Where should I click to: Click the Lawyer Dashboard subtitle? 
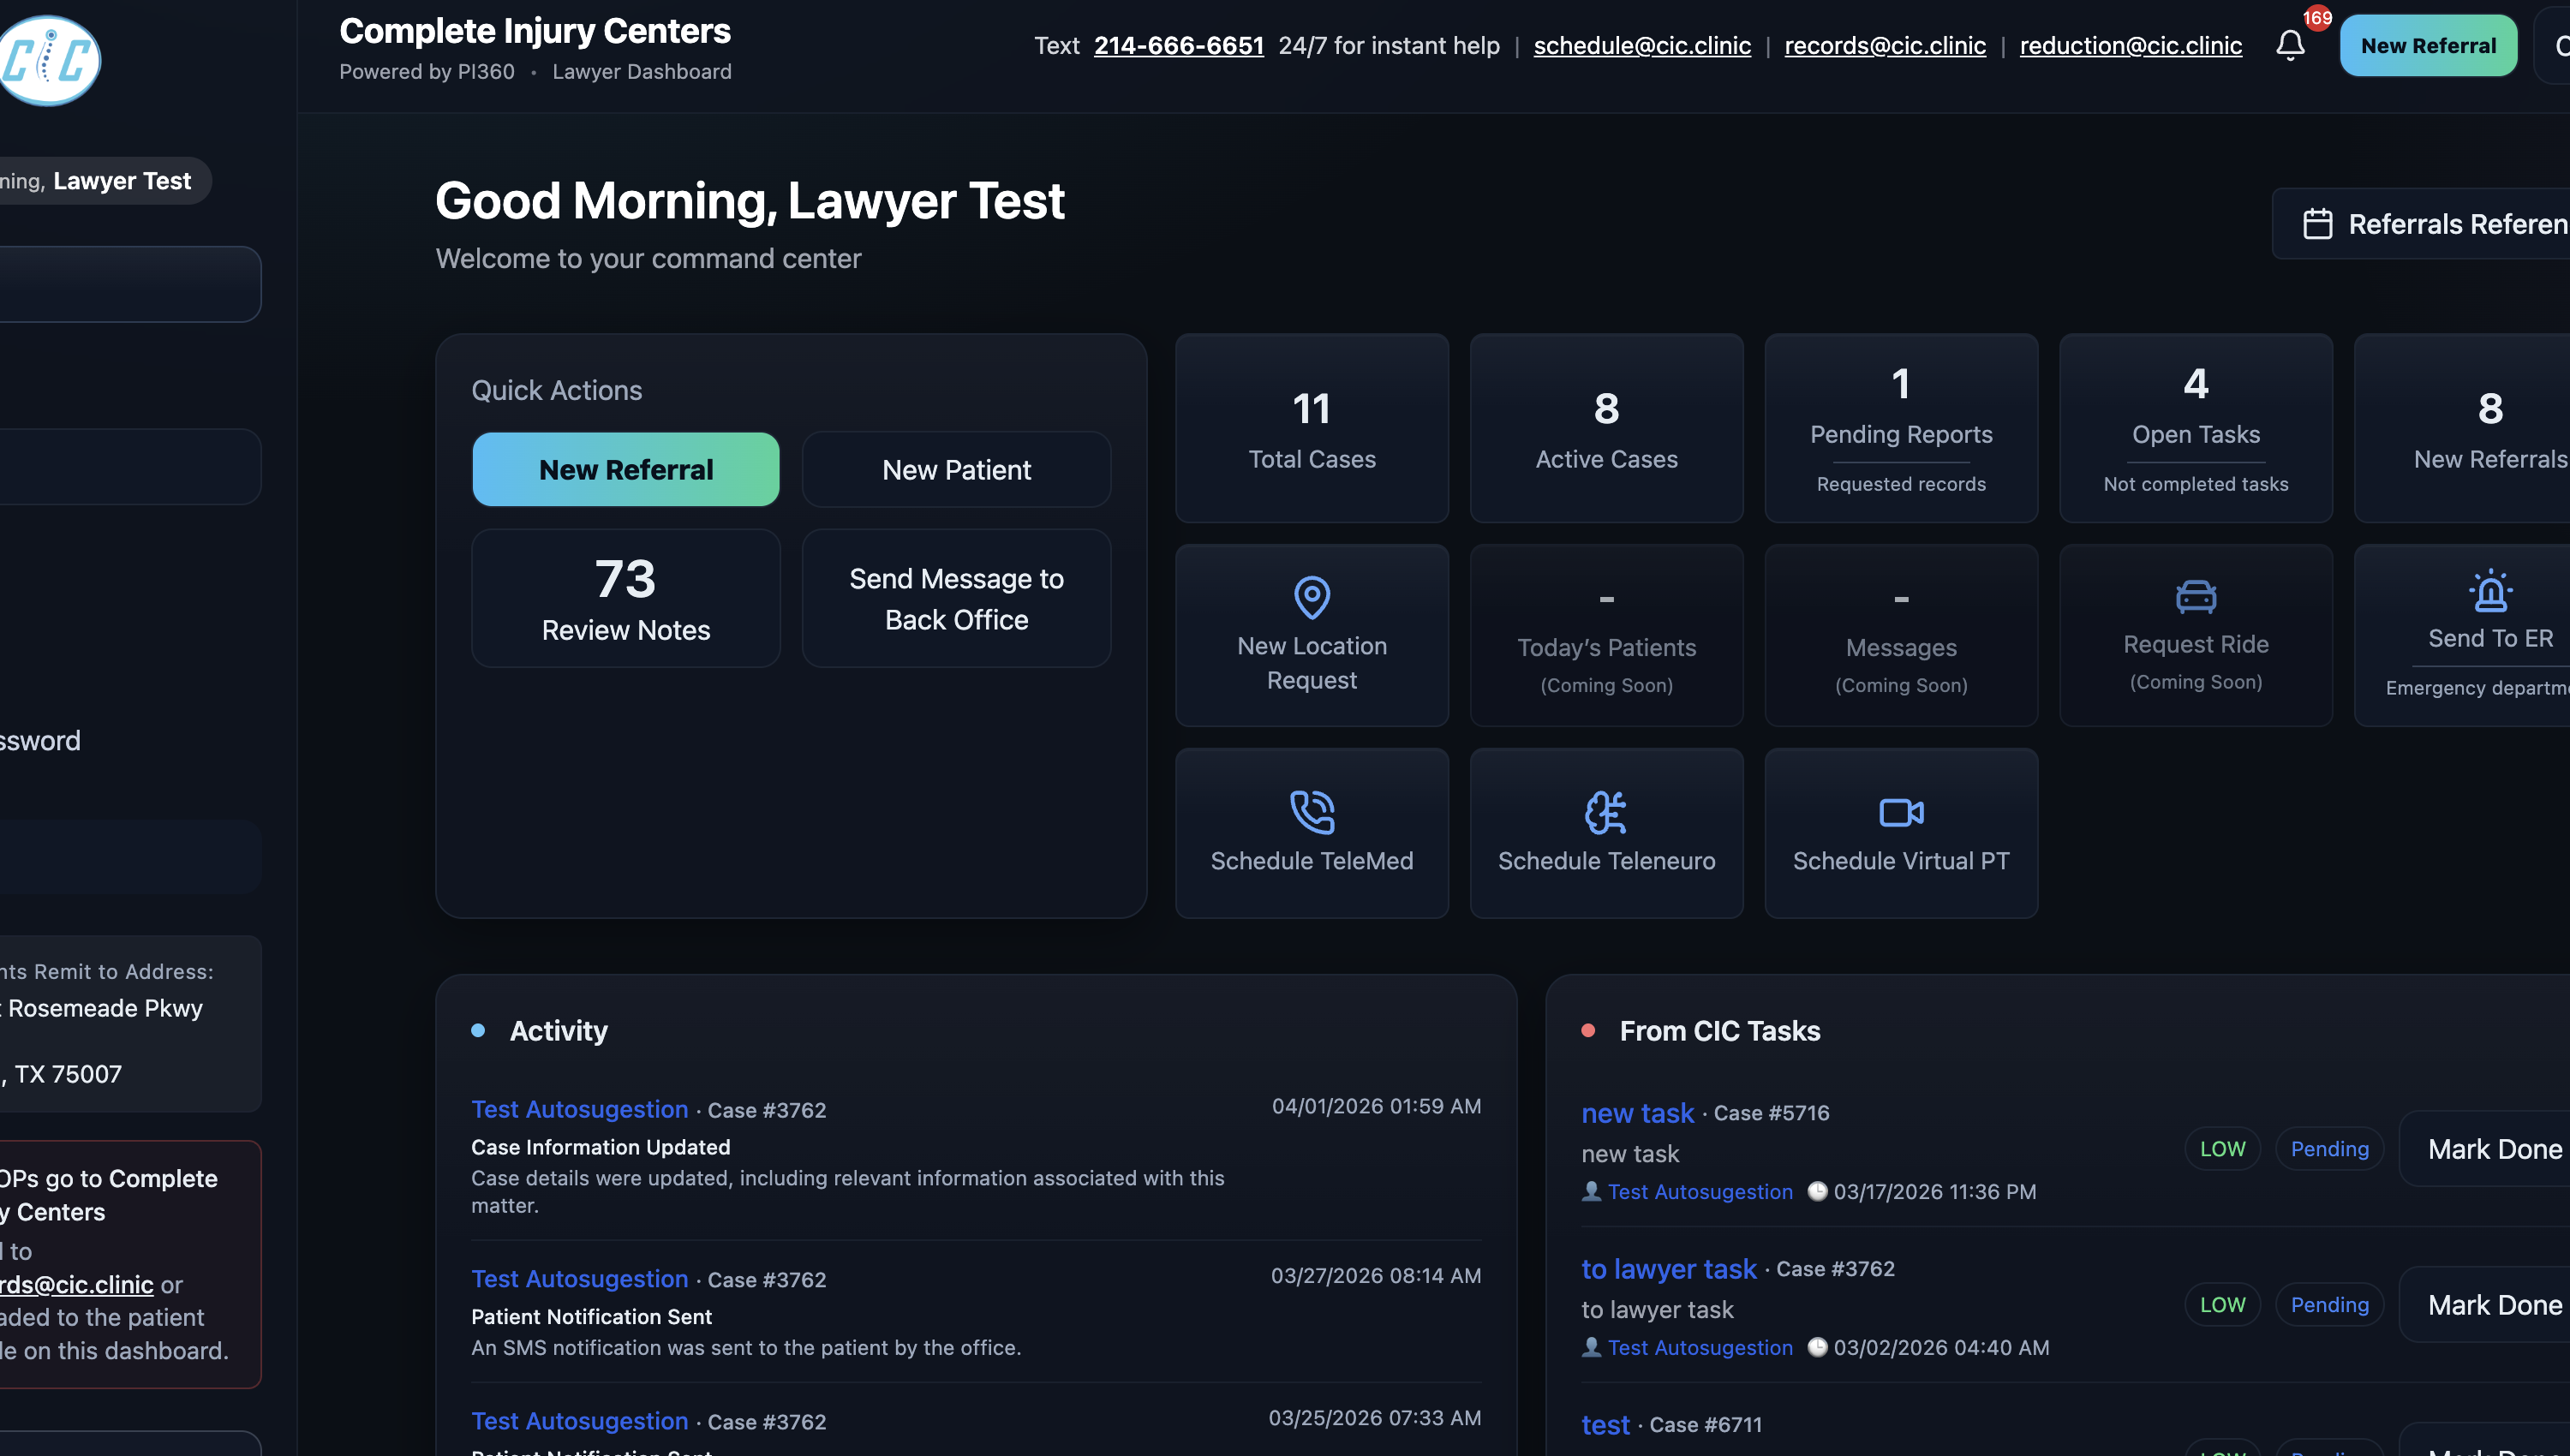tap(641, 71)
